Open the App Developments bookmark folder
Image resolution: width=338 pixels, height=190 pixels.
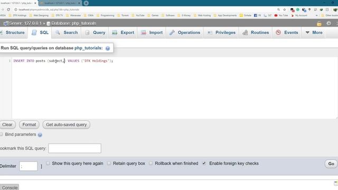tap(225, 15)
